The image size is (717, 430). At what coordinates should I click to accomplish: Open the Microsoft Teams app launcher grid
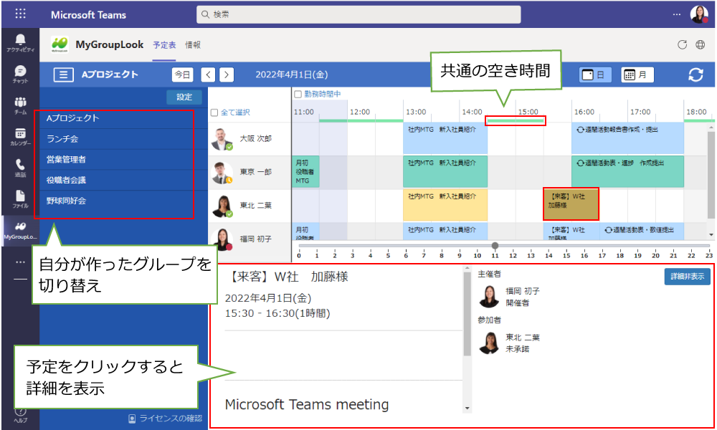pyautogui.click(x=20, y=14)
